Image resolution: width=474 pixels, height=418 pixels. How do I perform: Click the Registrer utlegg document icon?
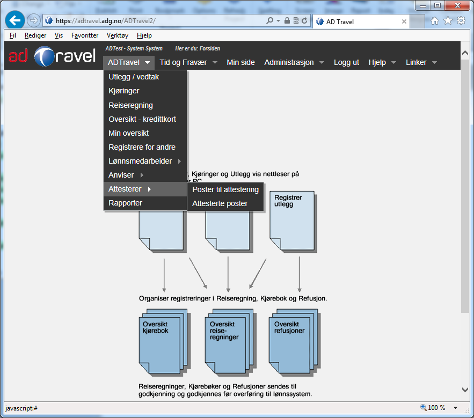tap(291, 220)
